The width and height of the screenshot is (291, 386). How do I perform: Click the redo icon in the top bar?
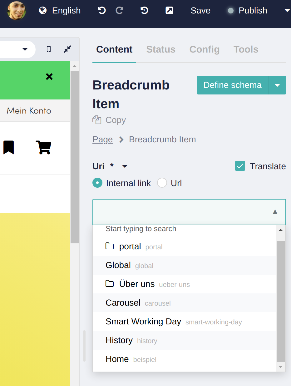coord(119,10)
